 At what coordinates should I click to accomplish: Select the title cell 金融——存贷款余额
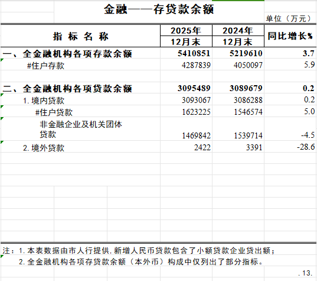159,9
